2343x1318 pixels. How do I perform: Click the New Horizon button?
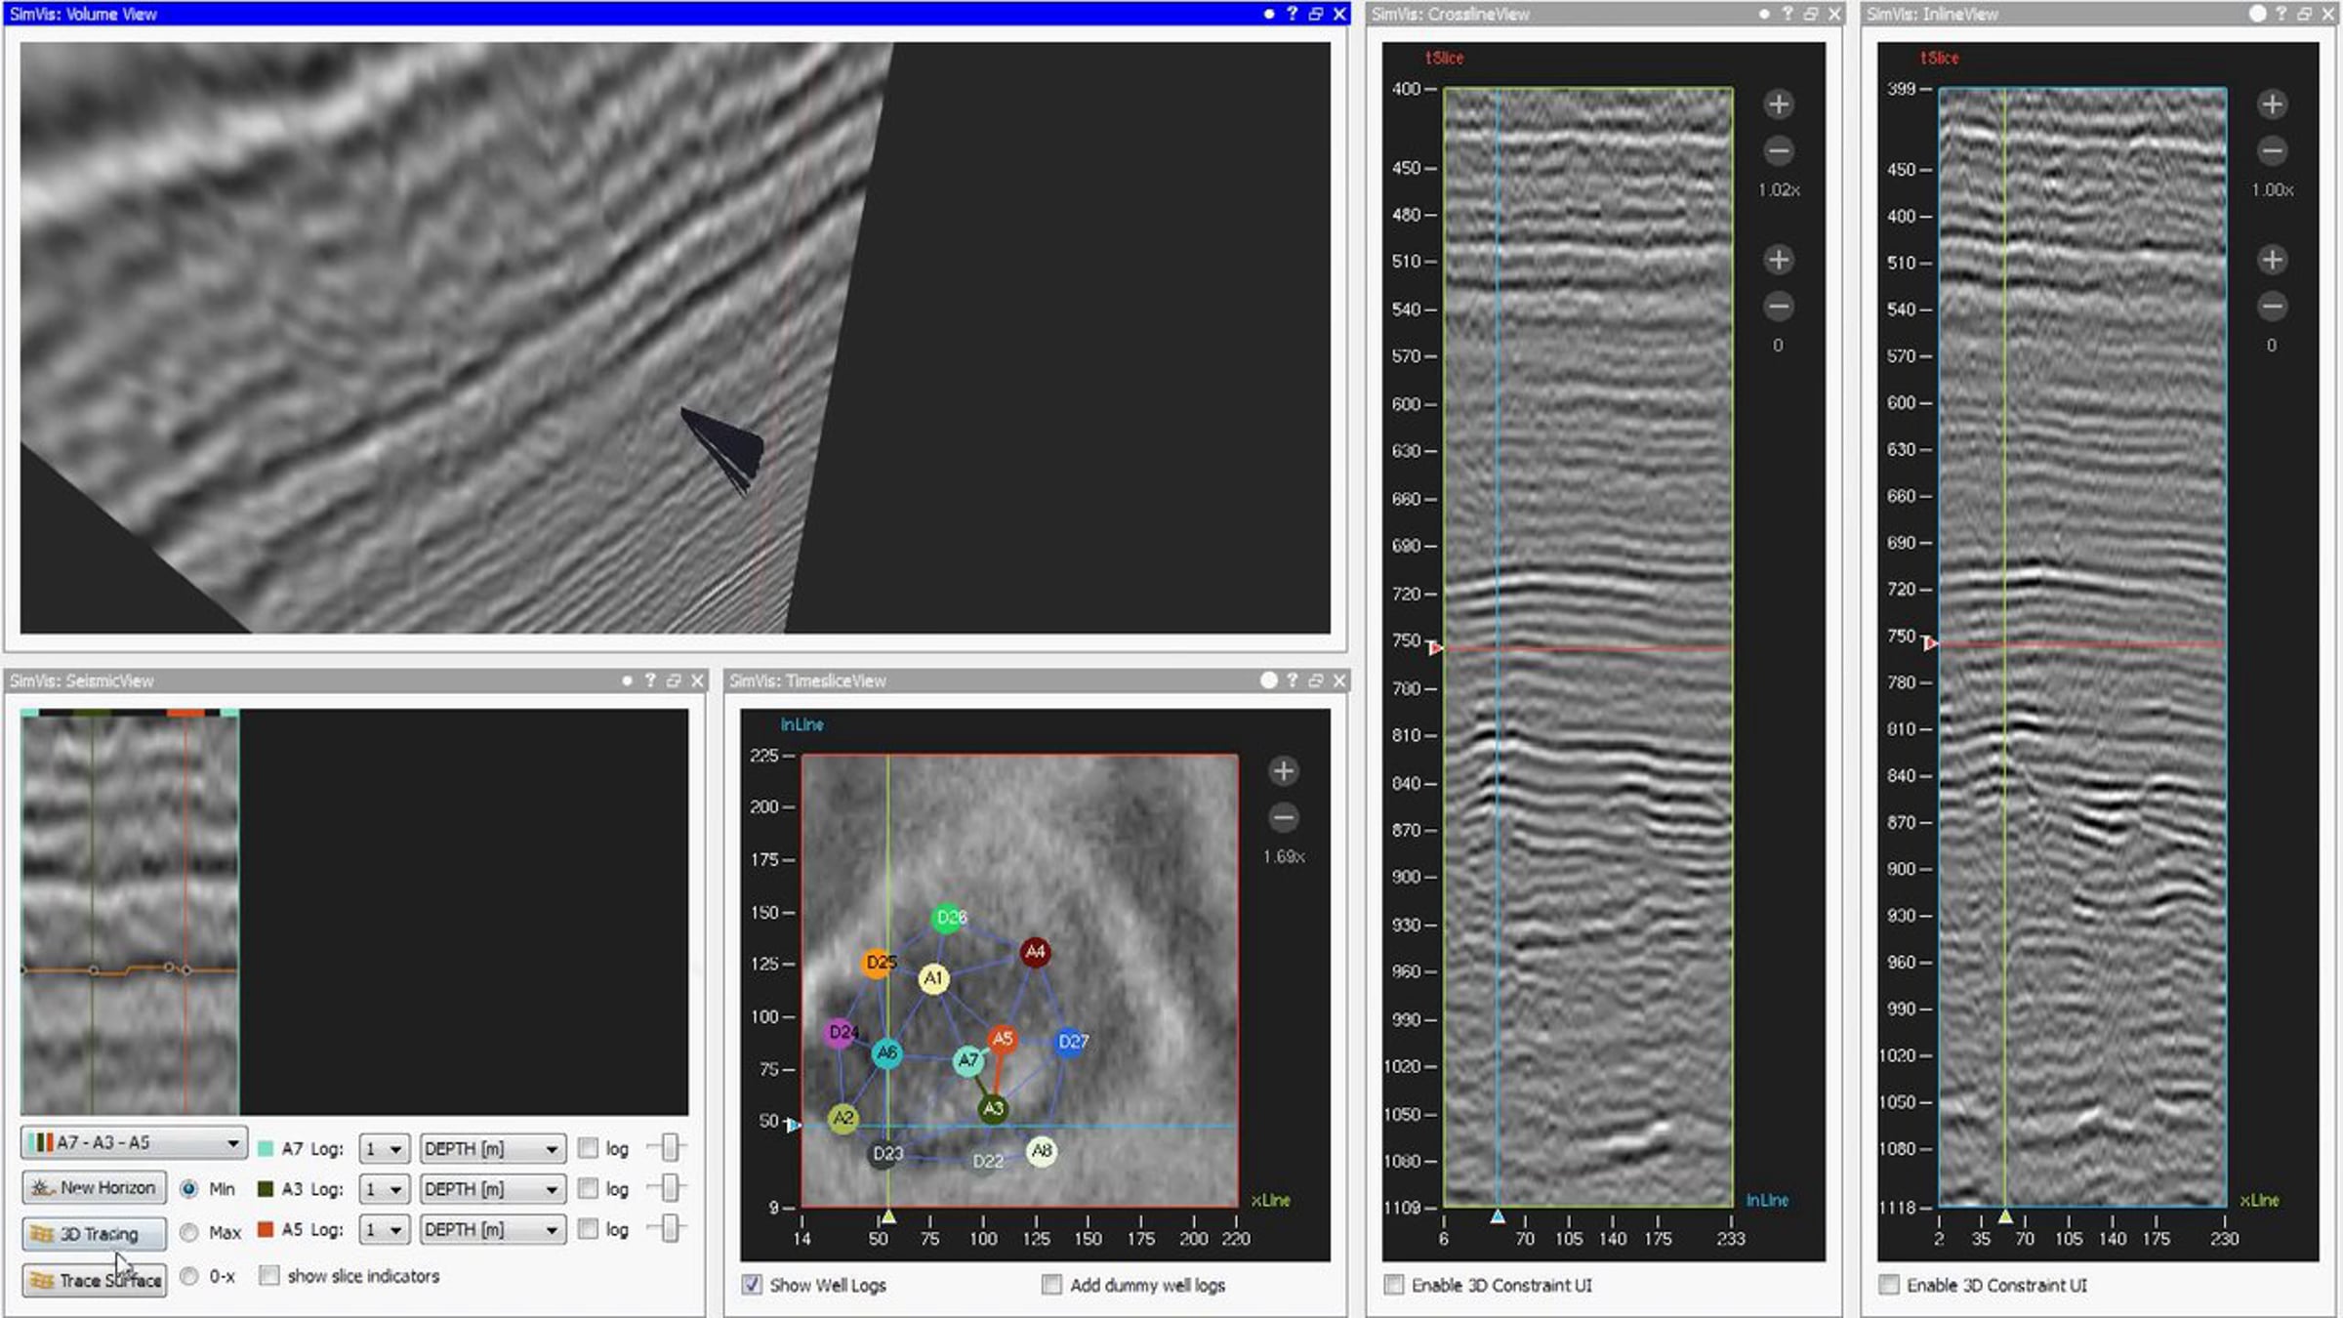(x=94, y=1188)
